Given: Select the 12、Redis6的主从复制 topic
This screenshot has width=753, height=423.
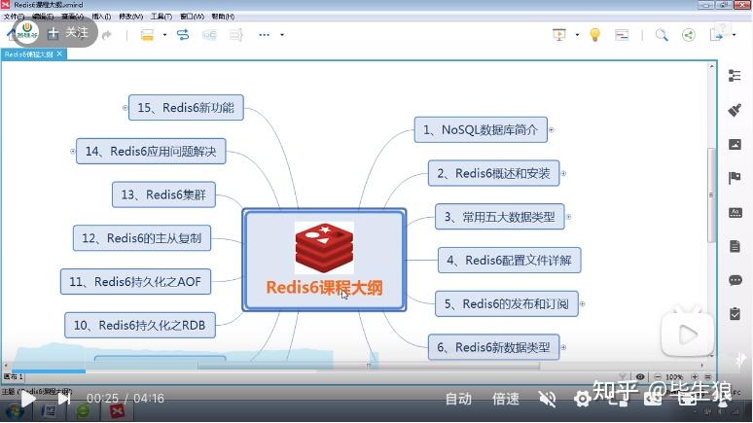Looking at the screenshot, I should 142,238.
